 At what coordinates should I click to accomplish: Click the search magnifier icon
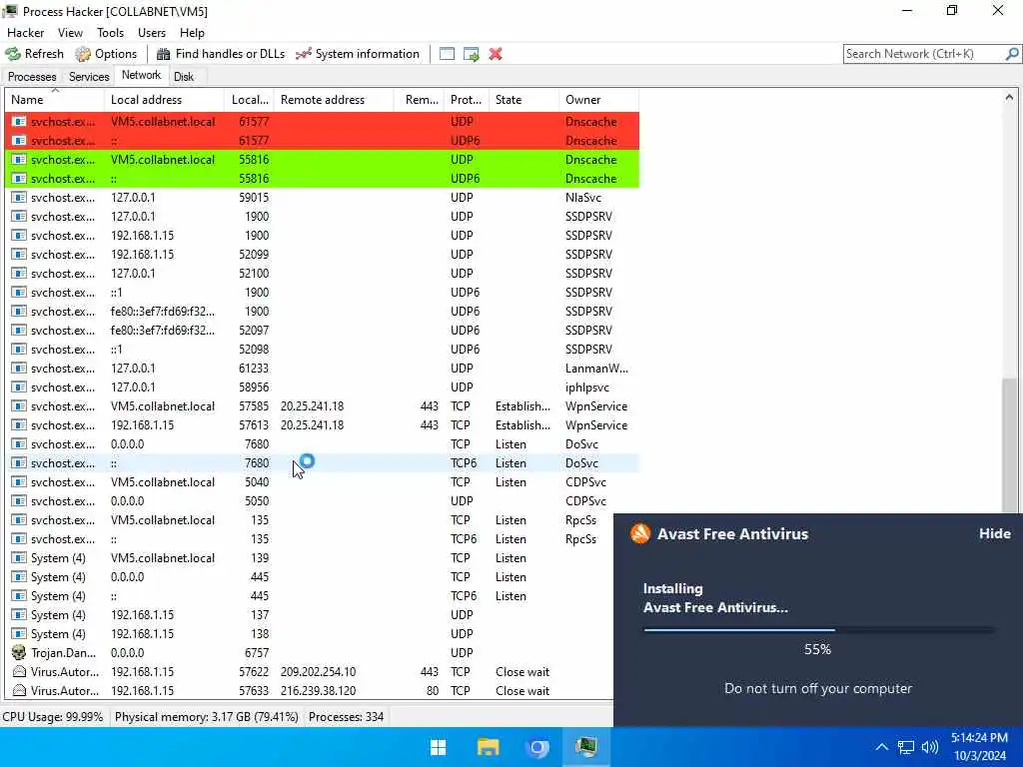pyautogui.click(x=1012, y=54)
